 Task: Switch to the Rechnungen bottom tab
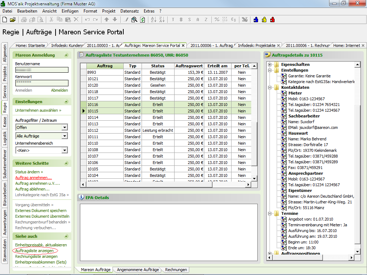[176, 270]
